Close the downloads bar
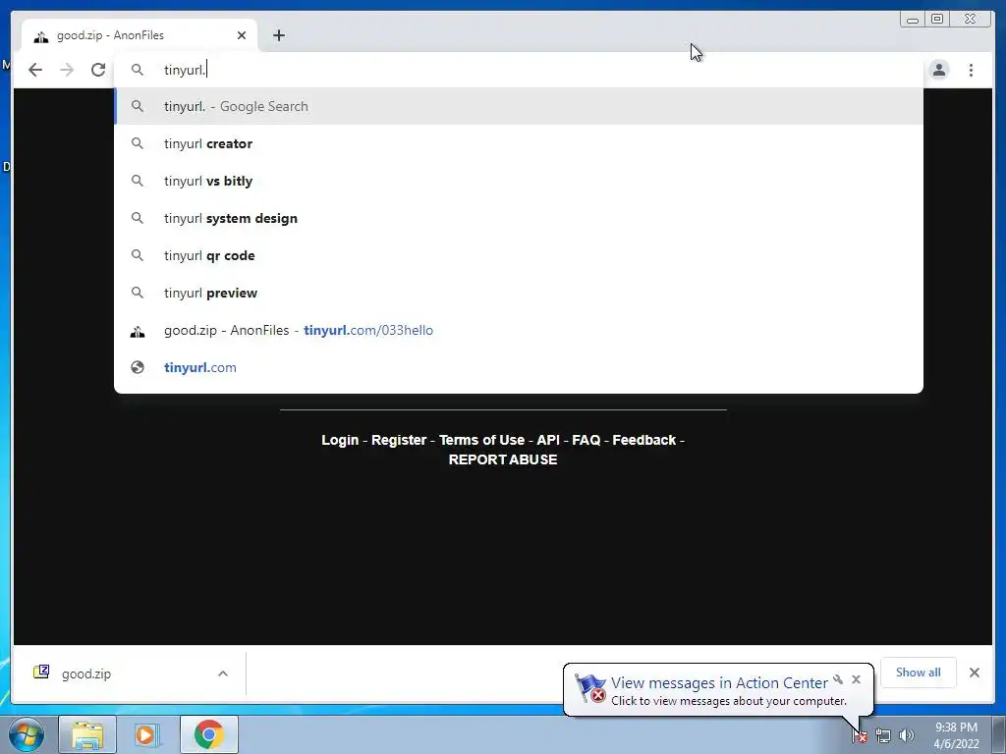This screenshot has width=1006, height=754. click(x=975, y=673)
